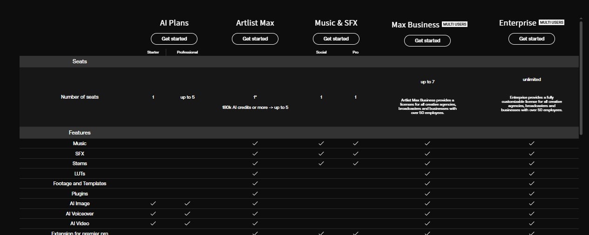Click Music checkmark in Artlist Max column
This screenshot has height=235, width=589.
pyautogui.click(x=255, y=143)
